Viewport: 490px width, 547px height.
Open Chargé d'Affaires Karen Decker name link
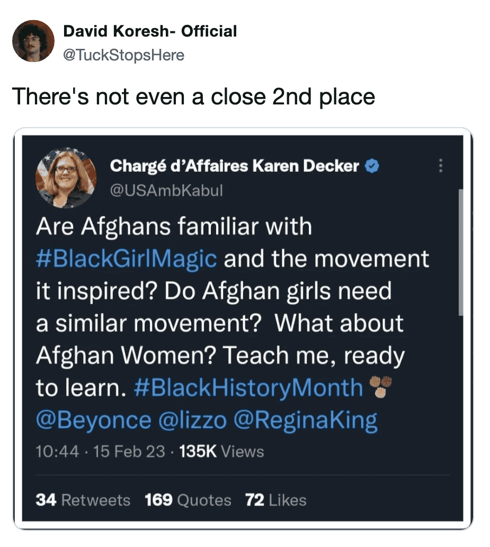click(234, 166)
